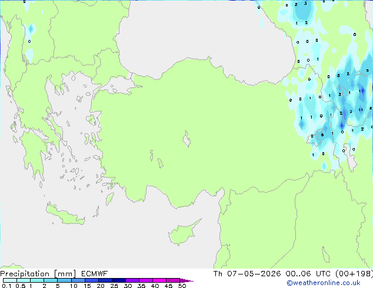The image size is (373, 288).
Task: Select the 5–10 mm legend swatch
Action: pyautogui.click(x=64, y=280)
